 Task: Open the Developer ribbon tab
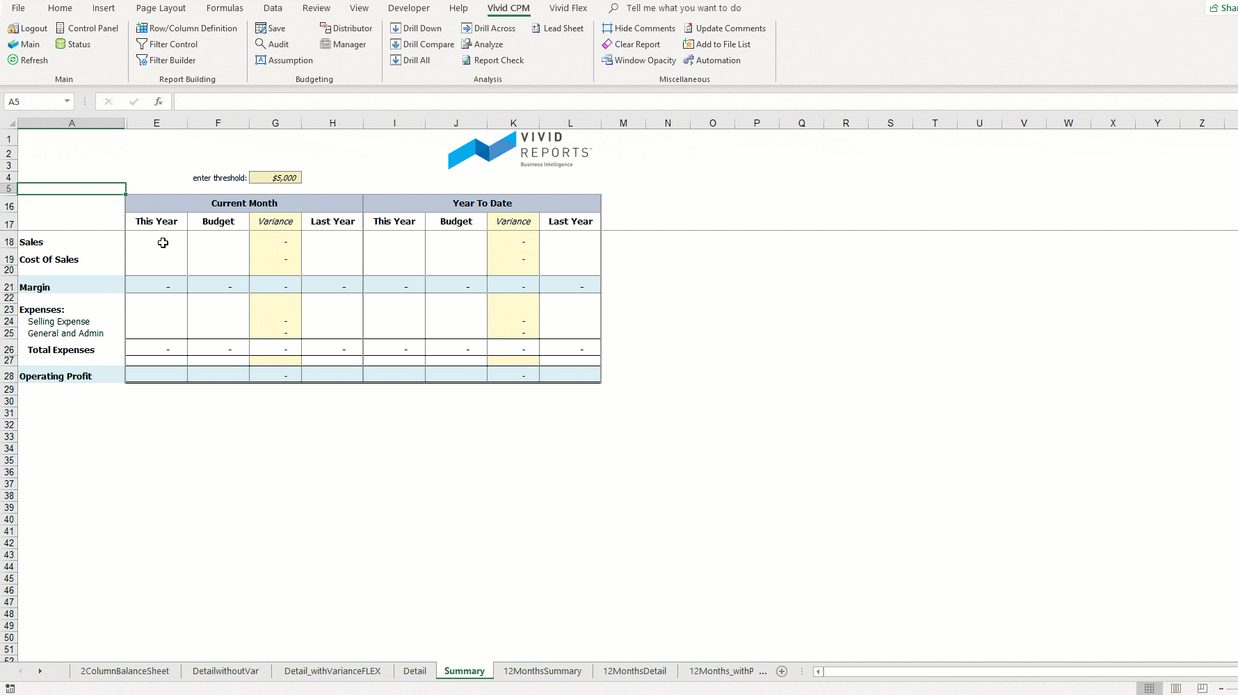coord(409,8)
